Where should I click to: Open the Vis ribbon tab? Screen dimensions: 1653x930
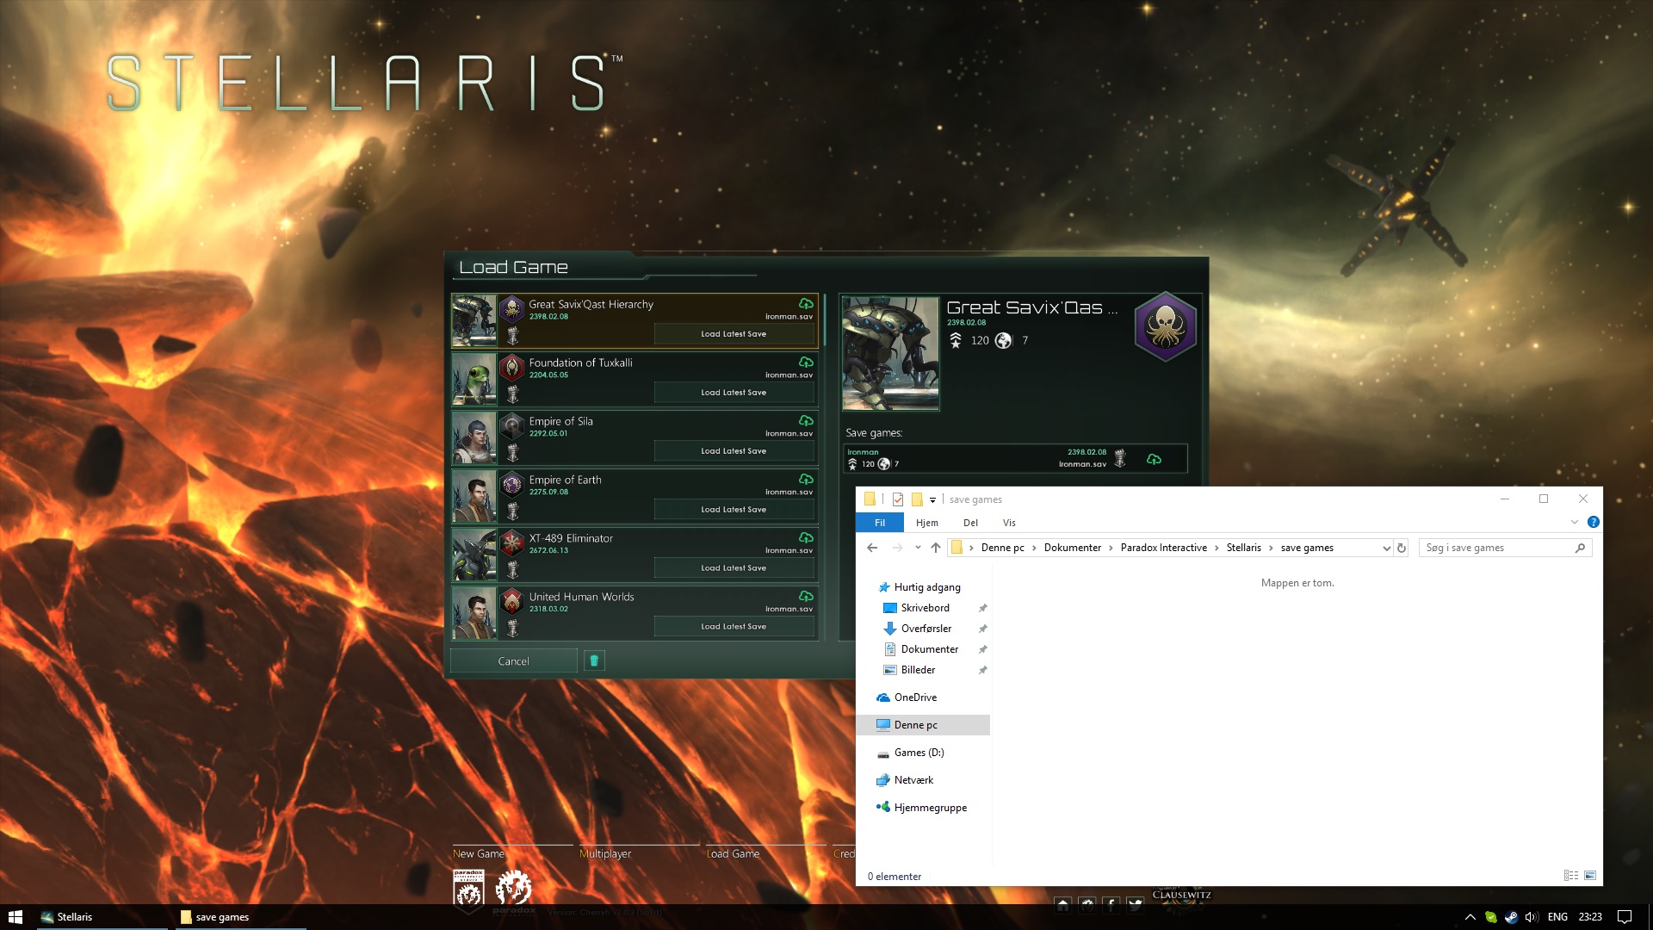pos(1009,523)
